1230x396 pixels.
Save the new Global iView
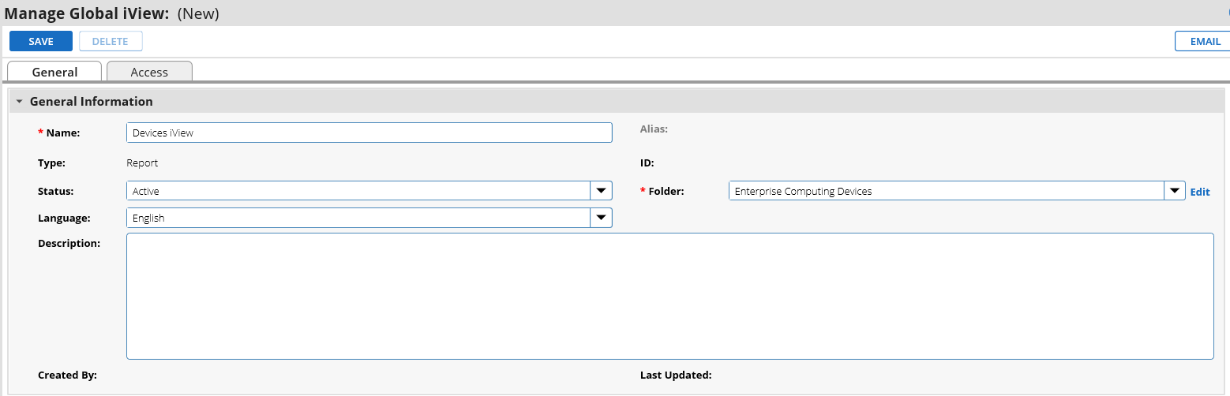[41, 42]
